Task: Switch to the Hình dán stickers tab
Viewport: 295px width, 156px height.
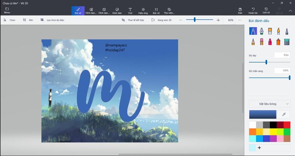Action: pyautogui.click(x=117, y=11)
